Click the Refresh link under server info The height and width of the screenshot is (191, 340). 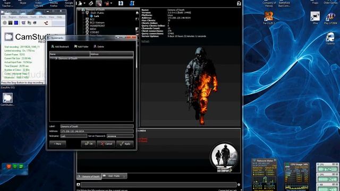click(145, 41)
